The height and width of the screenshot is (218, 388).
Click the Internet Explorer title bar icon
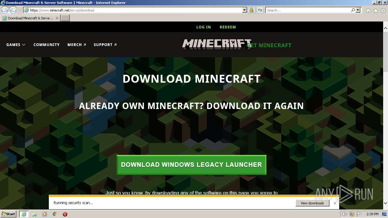tap(3, 3)
